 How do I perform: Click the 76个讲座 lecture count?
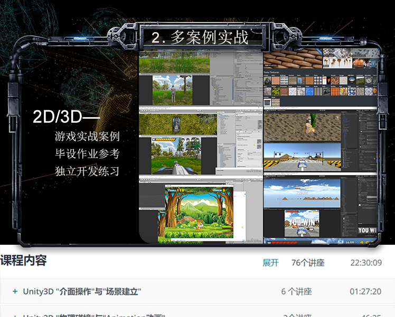click(308, 263)
